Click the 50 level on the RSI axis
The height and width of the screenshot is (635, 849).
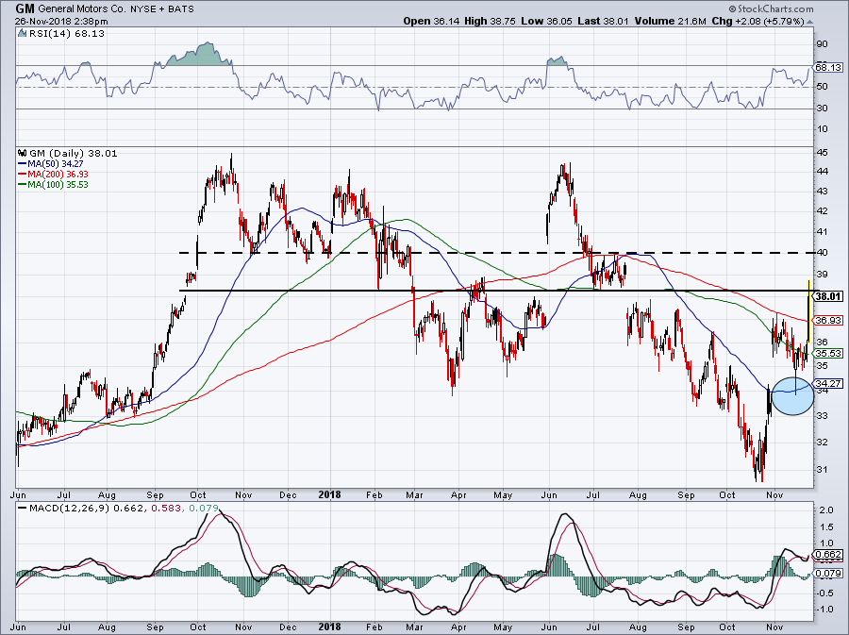pos(822,87)
